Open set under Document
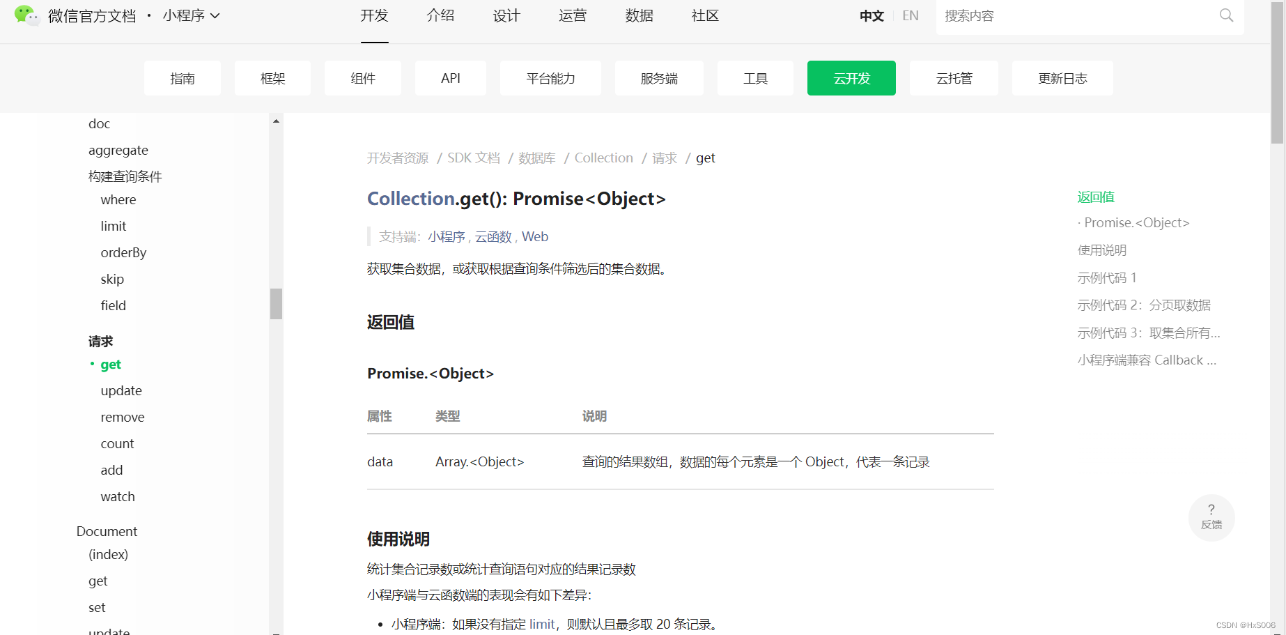 (97, 607)
